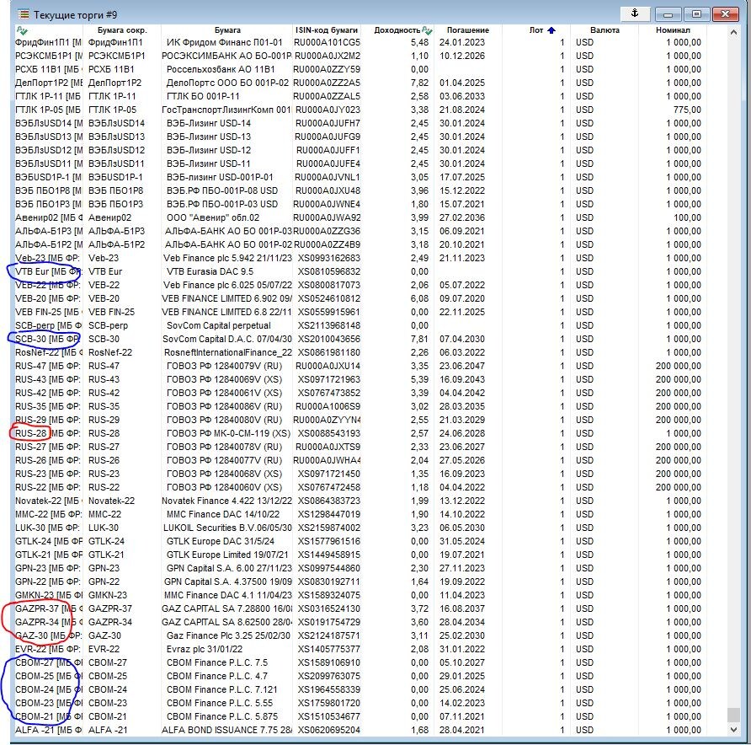
Task: Sort by Бумага сокр. column header
Action: 122,30
